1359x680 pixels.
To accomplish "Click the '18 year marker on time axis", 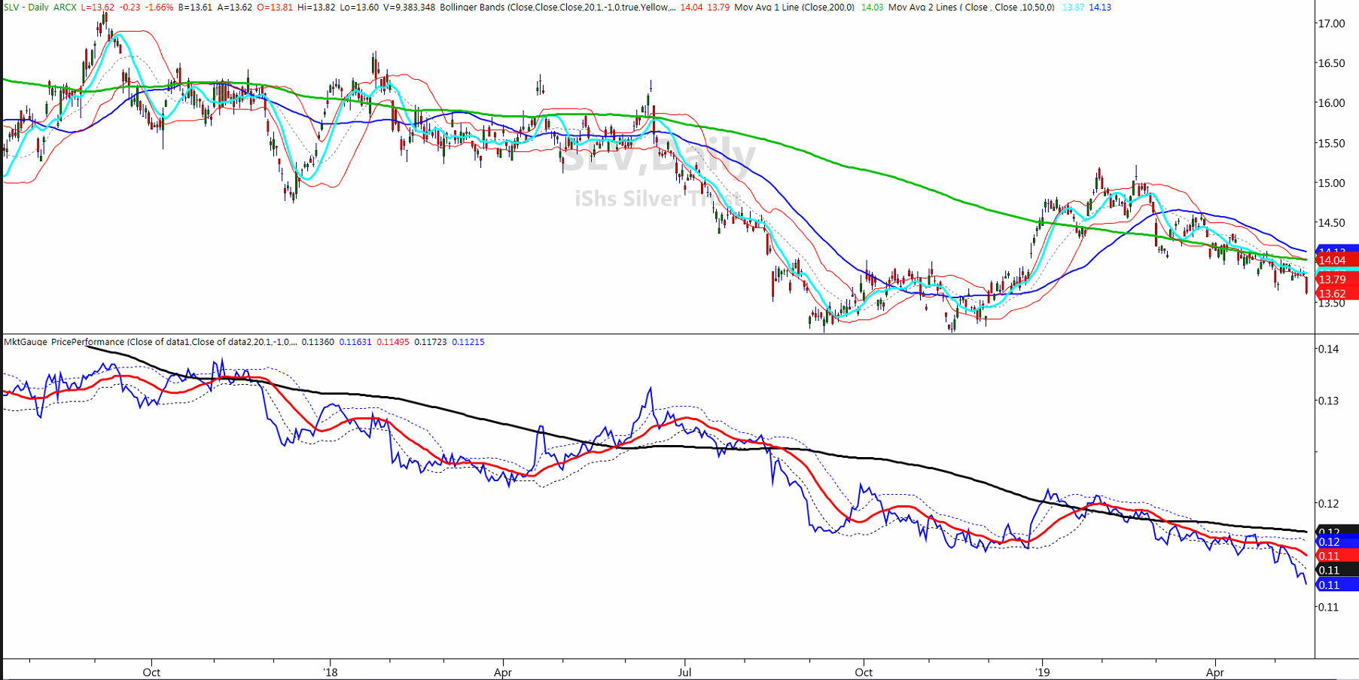I will pyautogui.click(x=331, y=672).
